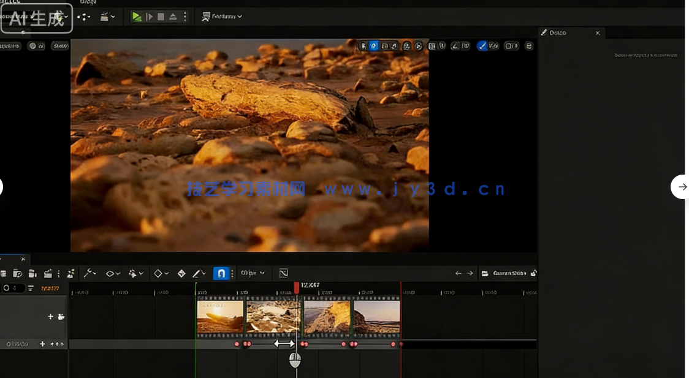Click the sunset first clip thumbnail
The width and height of the screenshot is (689, 378).
(x=220, y=316)
